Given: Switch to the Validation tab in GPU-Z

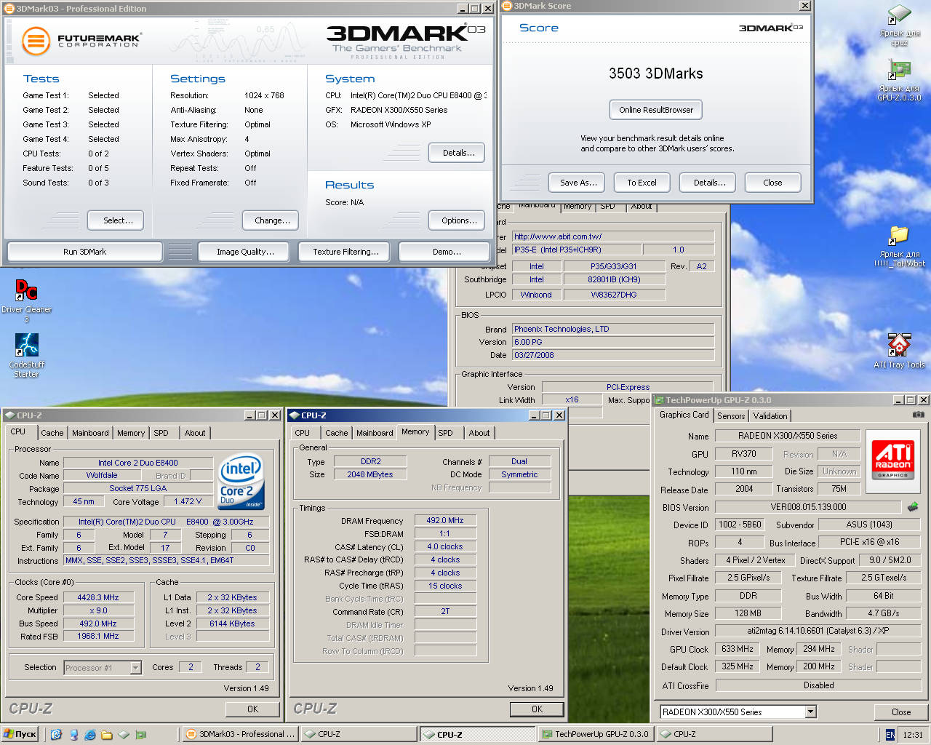Looking at the screenshot, I should tap(770, 416).
